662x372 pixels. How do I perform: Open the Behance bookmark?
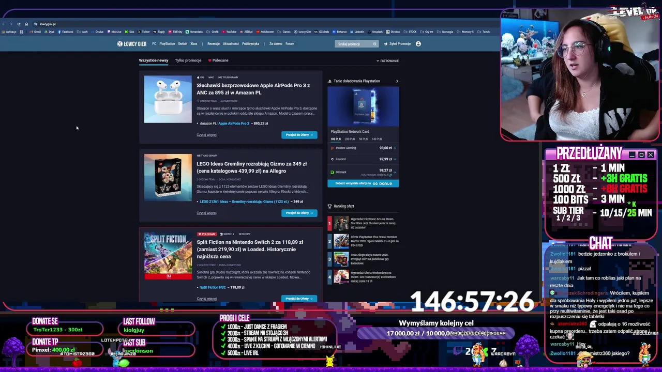[x=339, y=32]
